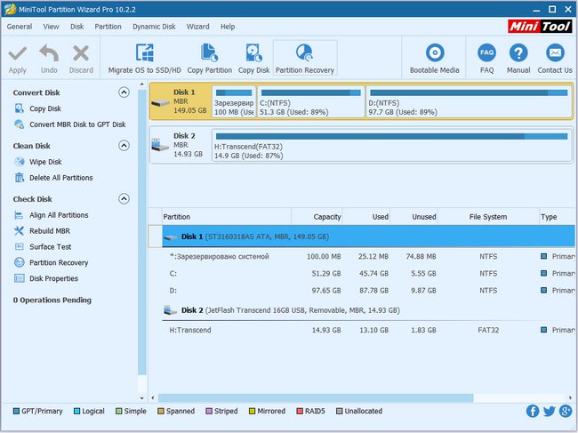This screenshot has height=433, width=578.
Task: Launch Migrate OS to SSD/HD tool
Action: [144, 58]
